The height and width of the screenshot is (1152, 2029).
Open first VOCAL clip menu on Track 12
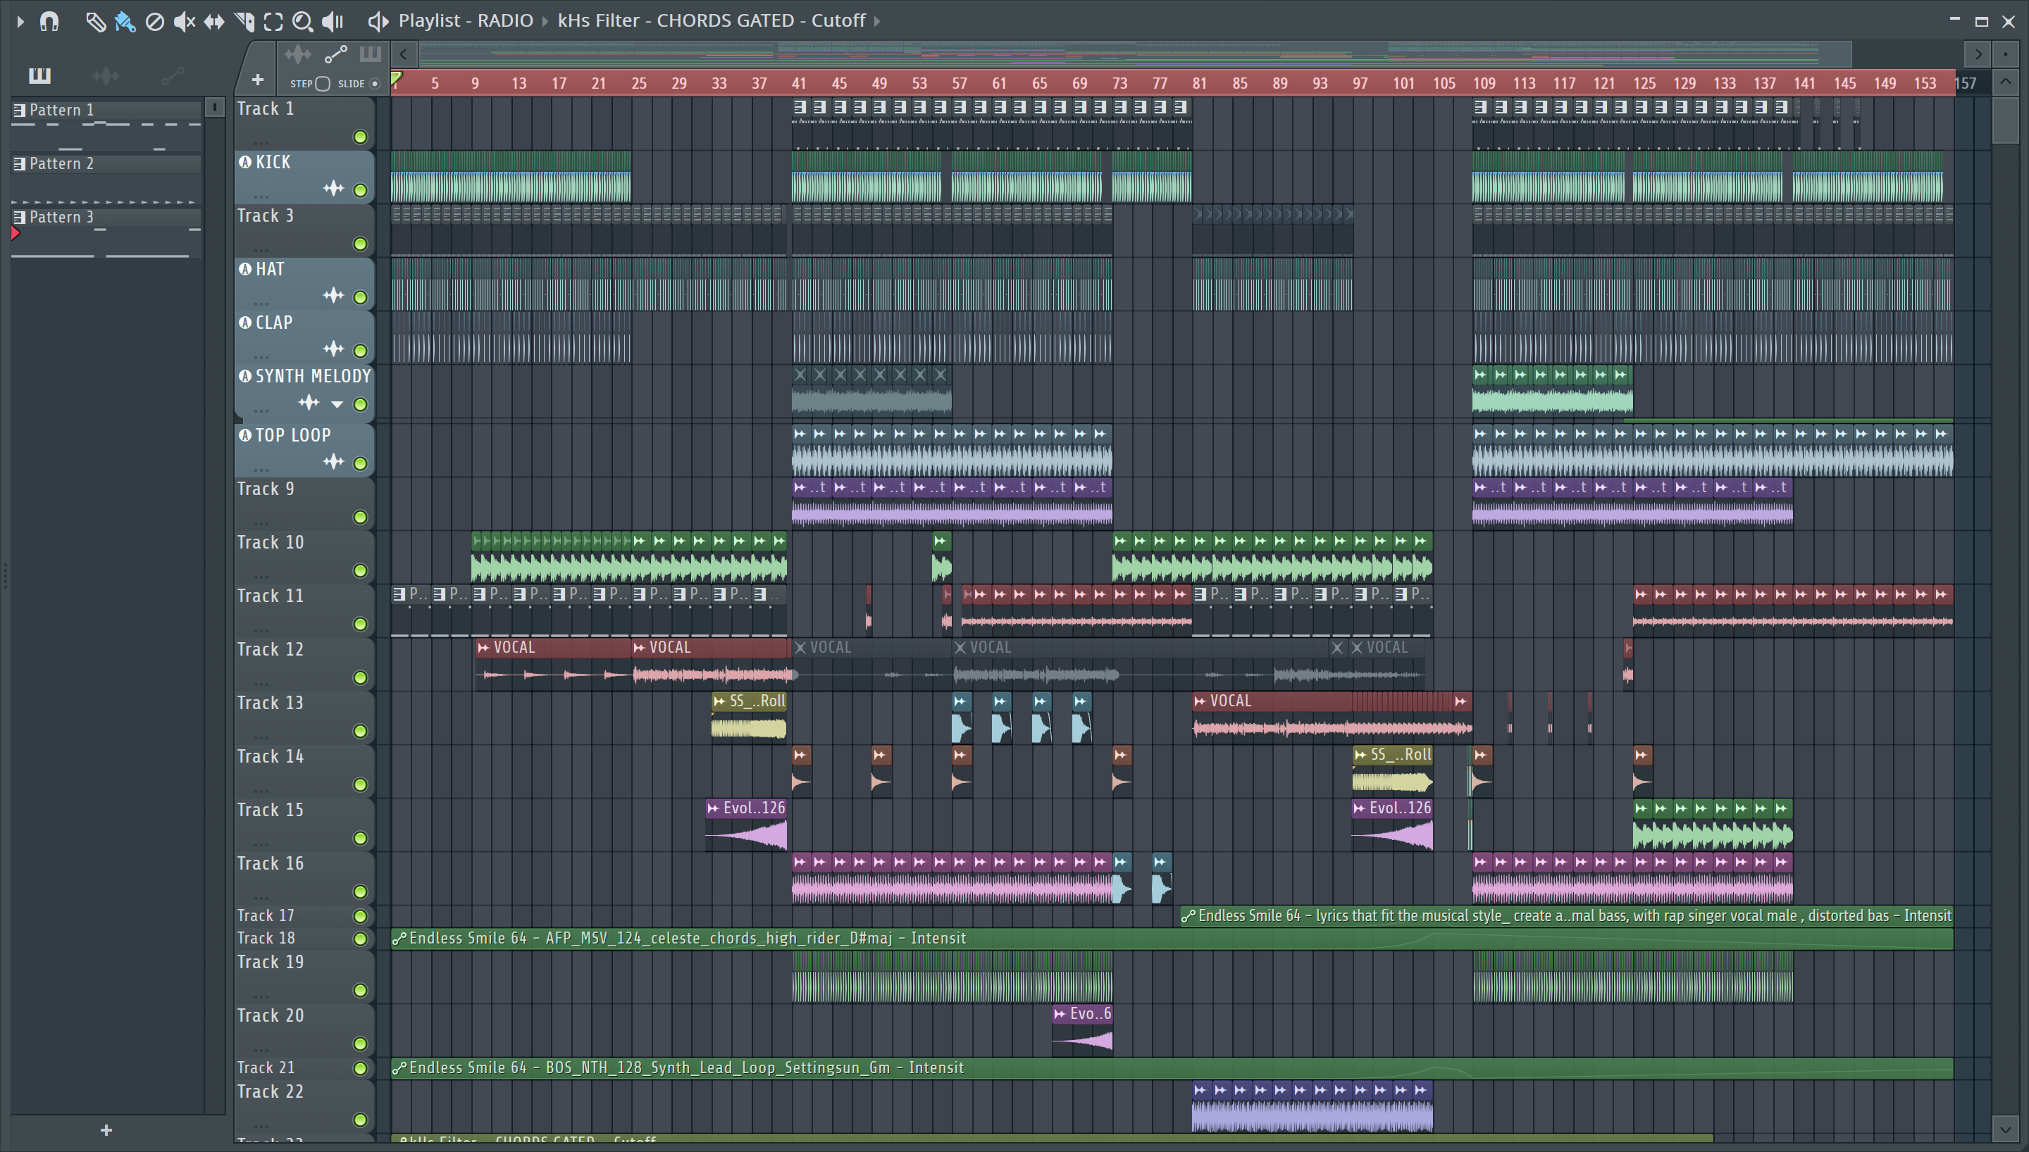pyautogui.click(x=483, y=647)
